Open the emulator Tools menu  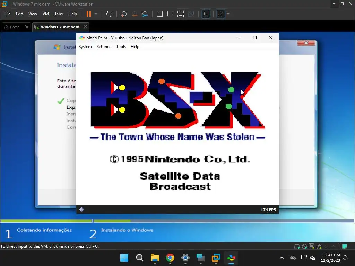[x=121, y=47]
